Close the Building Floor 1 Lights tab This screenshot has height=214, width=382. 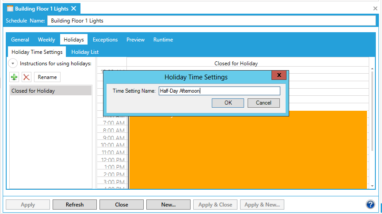(73, 8)
